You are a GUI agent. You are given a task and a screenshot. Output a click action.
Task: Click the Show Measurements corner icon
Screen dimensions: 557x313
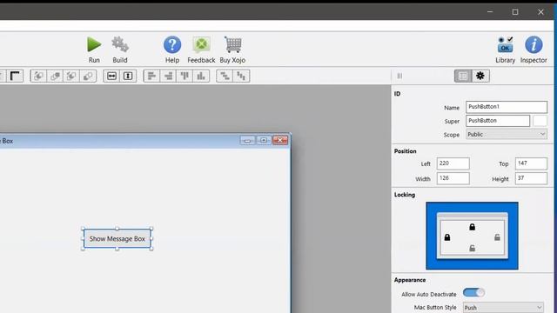click(16, 76)
